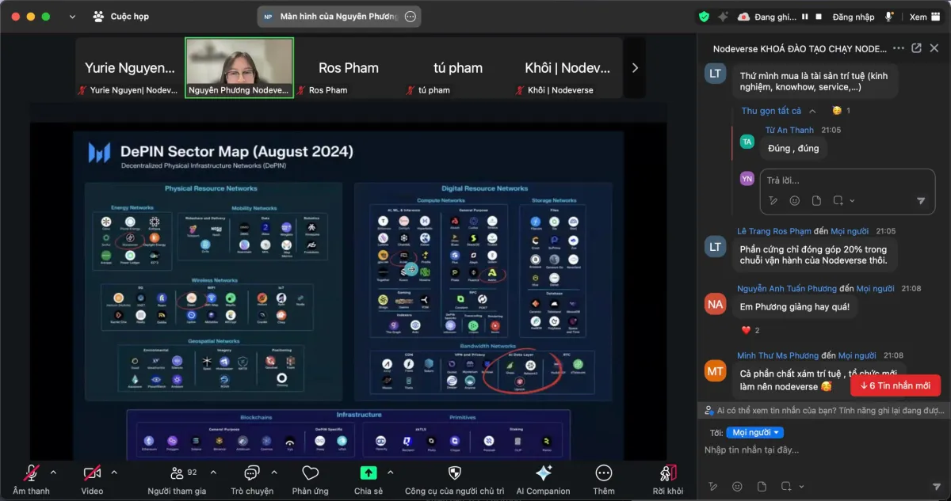Click the orange MT avatar in chat
The image size is (951, 501).
click(716, 370)
